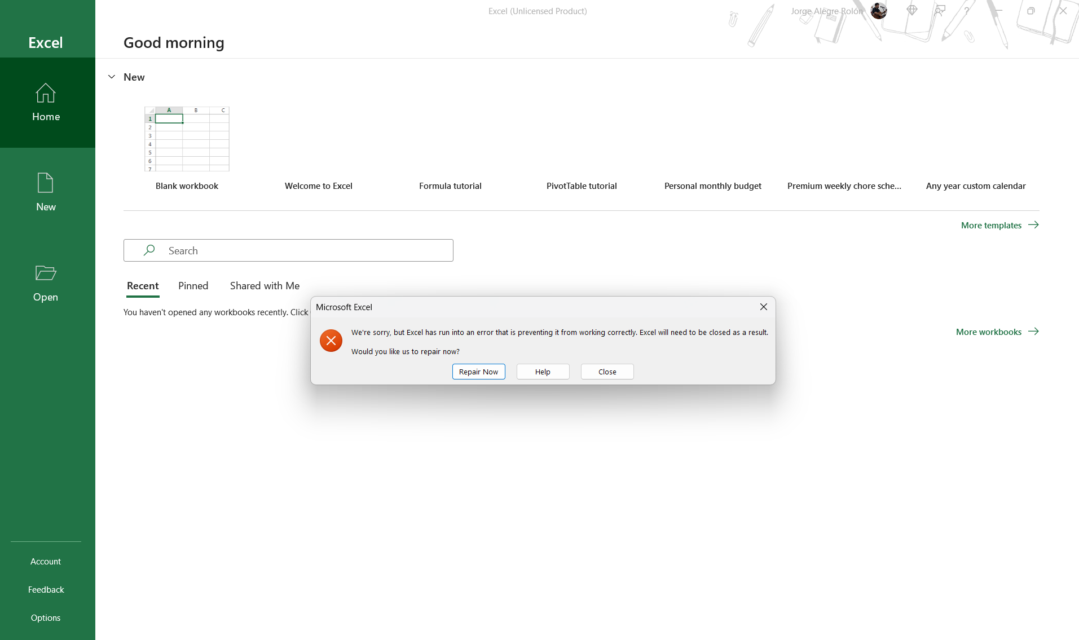
Task: Click the search magnifier icon
Action: 149,250
